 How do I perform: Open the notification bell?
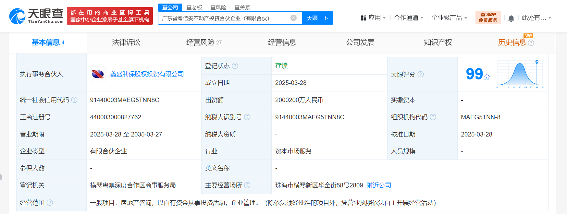511,18
